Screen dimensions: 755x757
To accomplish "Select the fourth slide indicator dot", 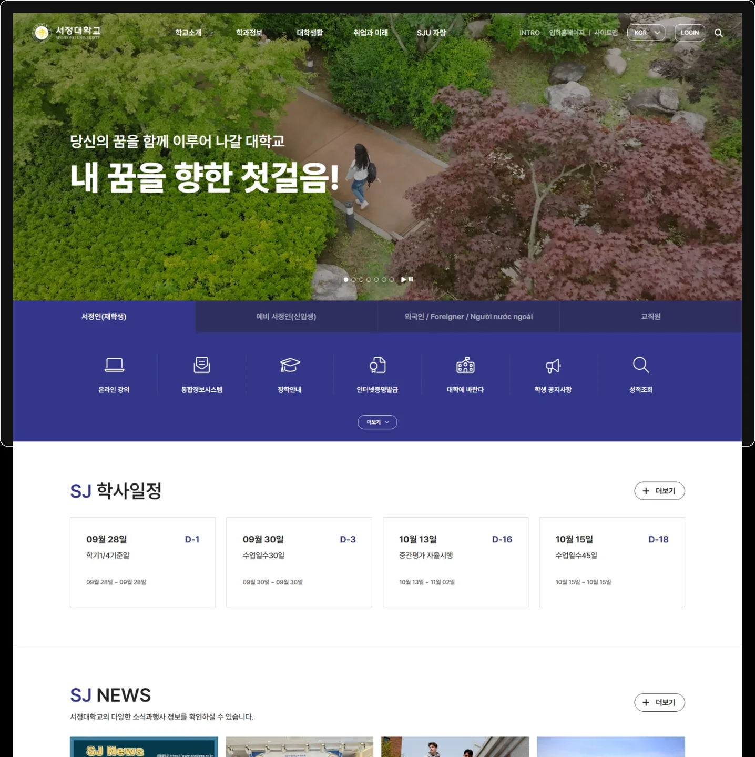I will (x=369, y=279).
